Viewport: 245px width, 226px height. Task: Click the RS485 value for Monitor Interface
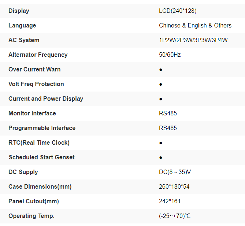pos(168,114)
